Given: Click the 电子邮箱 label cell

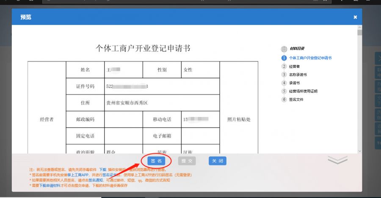Looking at the screenshot, I should click(x=162, y=136).
